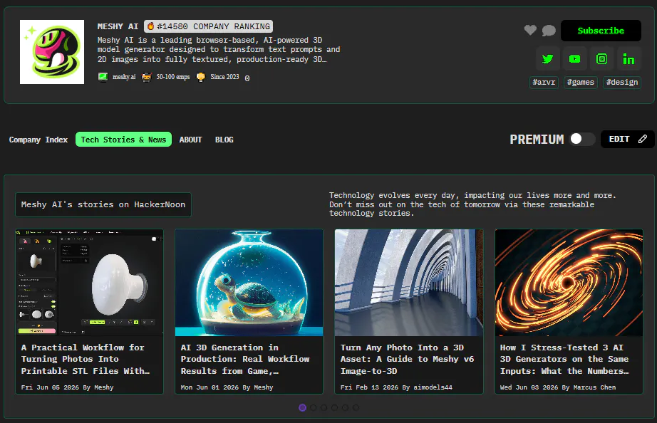The width and height of the screenshot is (657, 423).
Task: Click the pencil icon on EDIT button
Action: point(642,139)
